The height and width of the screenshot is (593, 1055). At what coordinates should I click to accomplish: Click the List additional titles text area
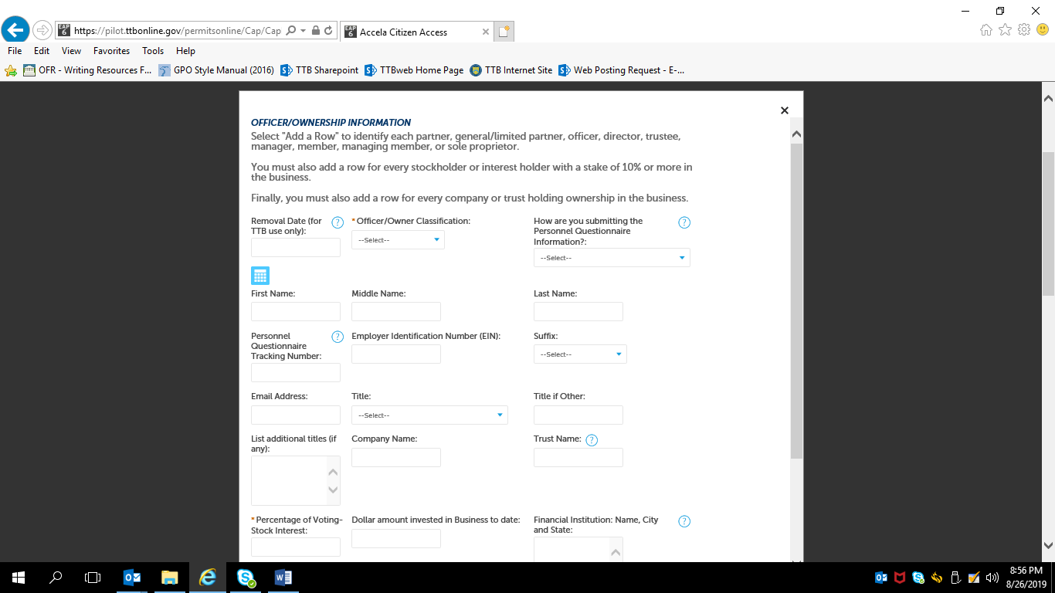click(296, 480)
